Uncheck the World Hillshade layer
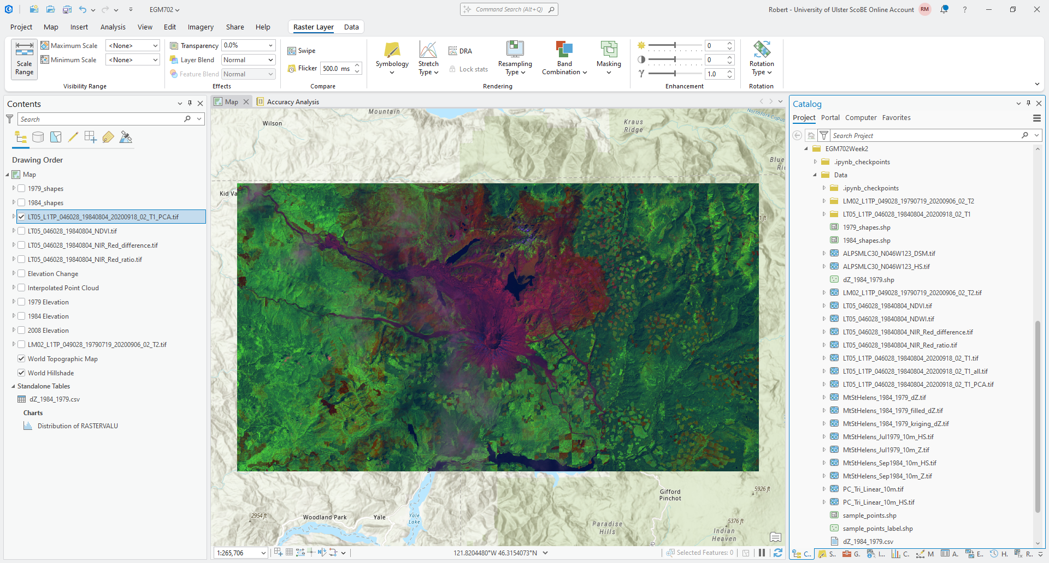The width and height of the screenshot is (1049, 563). pos(21,373)
